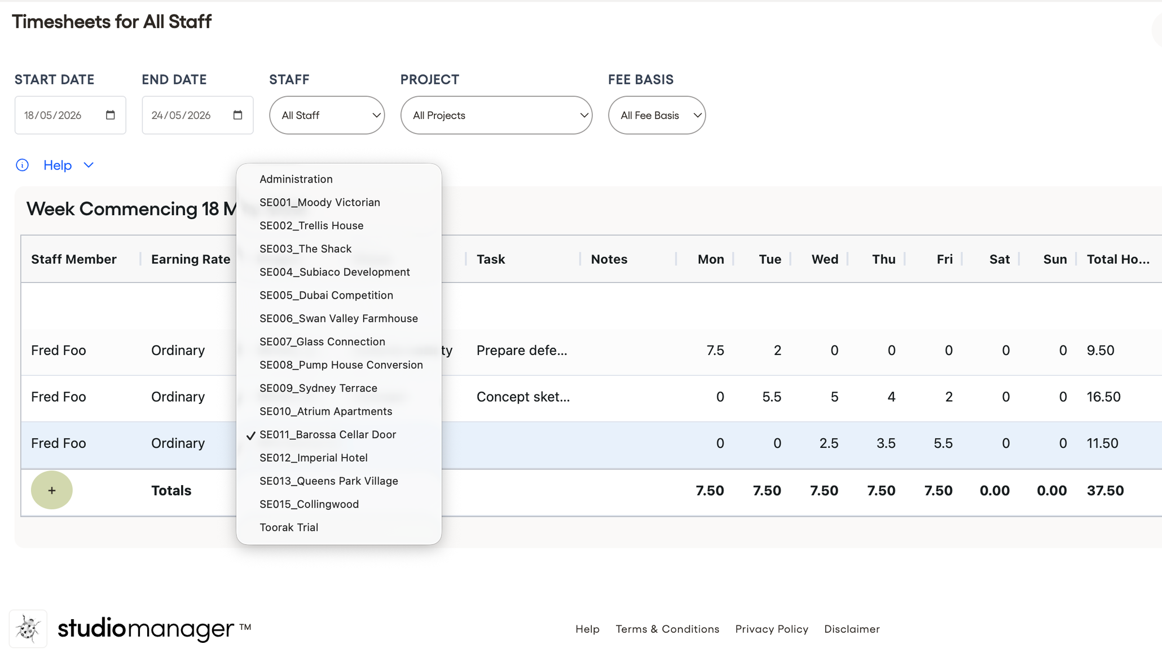Select SE006_Swan Valley Farmhouse
Screen dimensions: 1162x653
338,318
